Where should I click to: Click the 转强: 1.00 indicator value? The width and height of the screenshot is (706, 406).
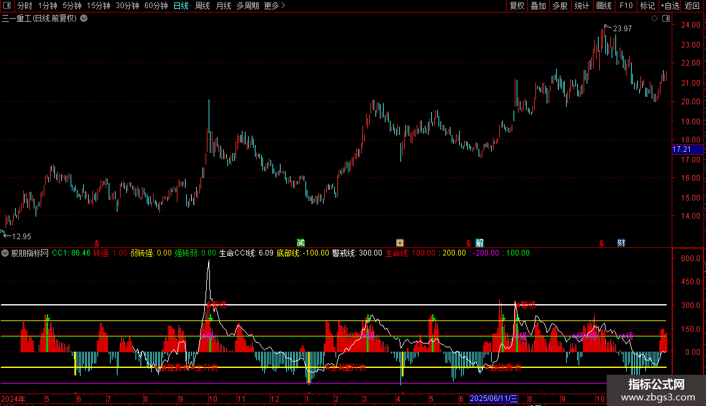111,253
